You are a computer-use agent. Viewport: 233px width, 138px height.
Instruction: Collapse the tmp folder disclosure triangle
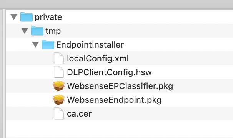[25, 31]
